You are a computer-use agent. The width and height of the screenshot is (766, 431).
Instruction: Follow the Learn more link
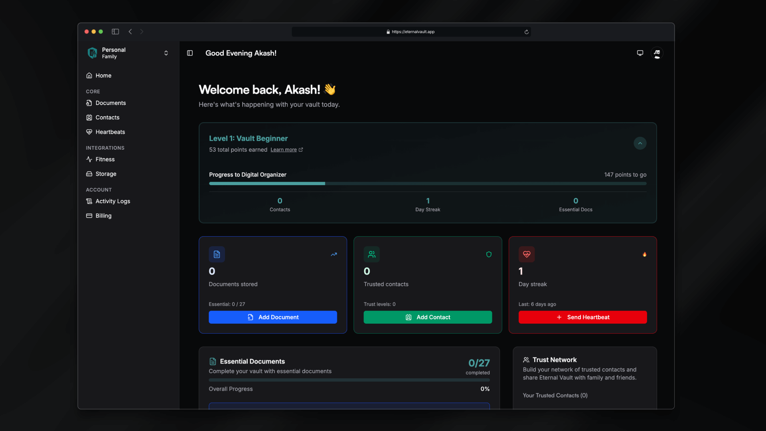[x=284, y=150]
